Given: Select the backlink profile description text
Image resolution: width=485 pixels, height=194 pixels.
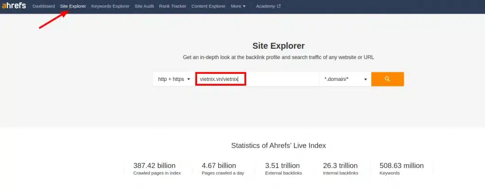Looking at the screenshot, I should point(278,57).
